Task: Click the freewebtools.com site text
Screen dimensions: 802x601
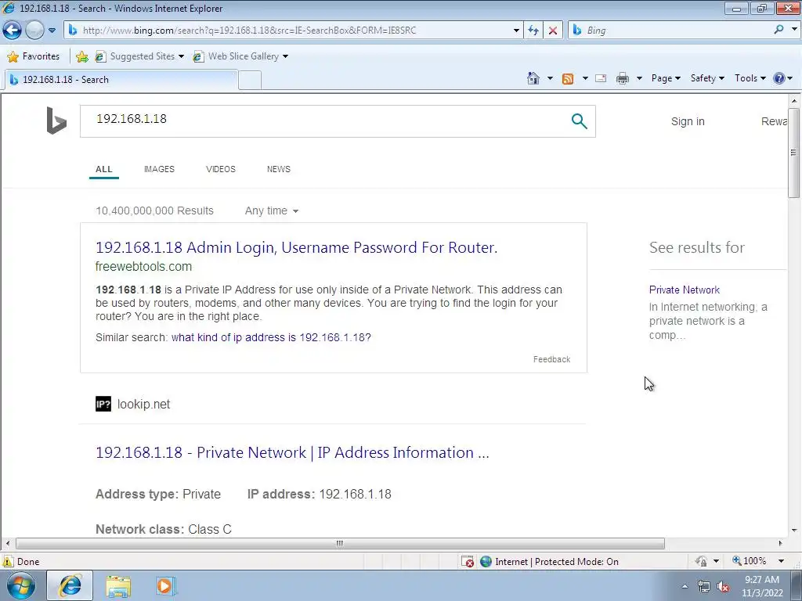Action: [144, 266]
